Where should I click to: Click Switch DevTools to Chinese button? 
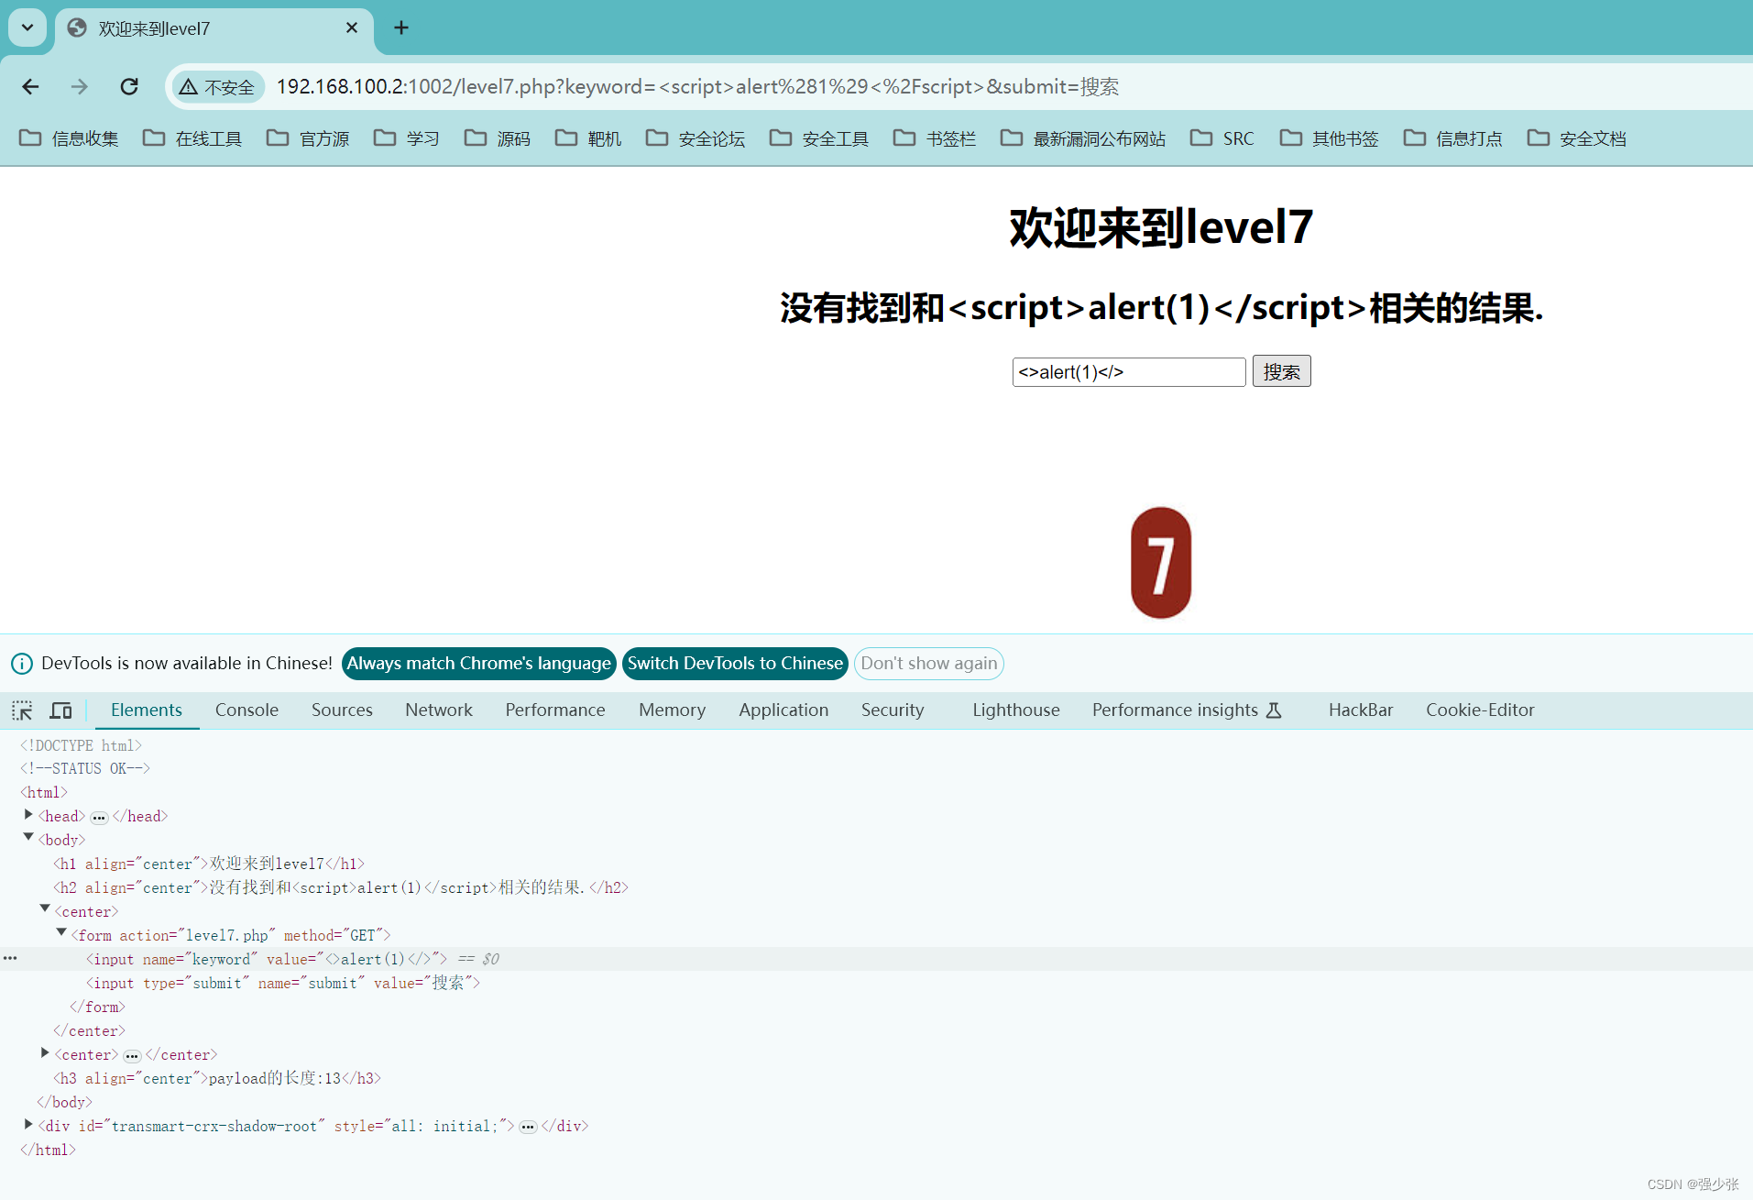(x=735, y=664)
